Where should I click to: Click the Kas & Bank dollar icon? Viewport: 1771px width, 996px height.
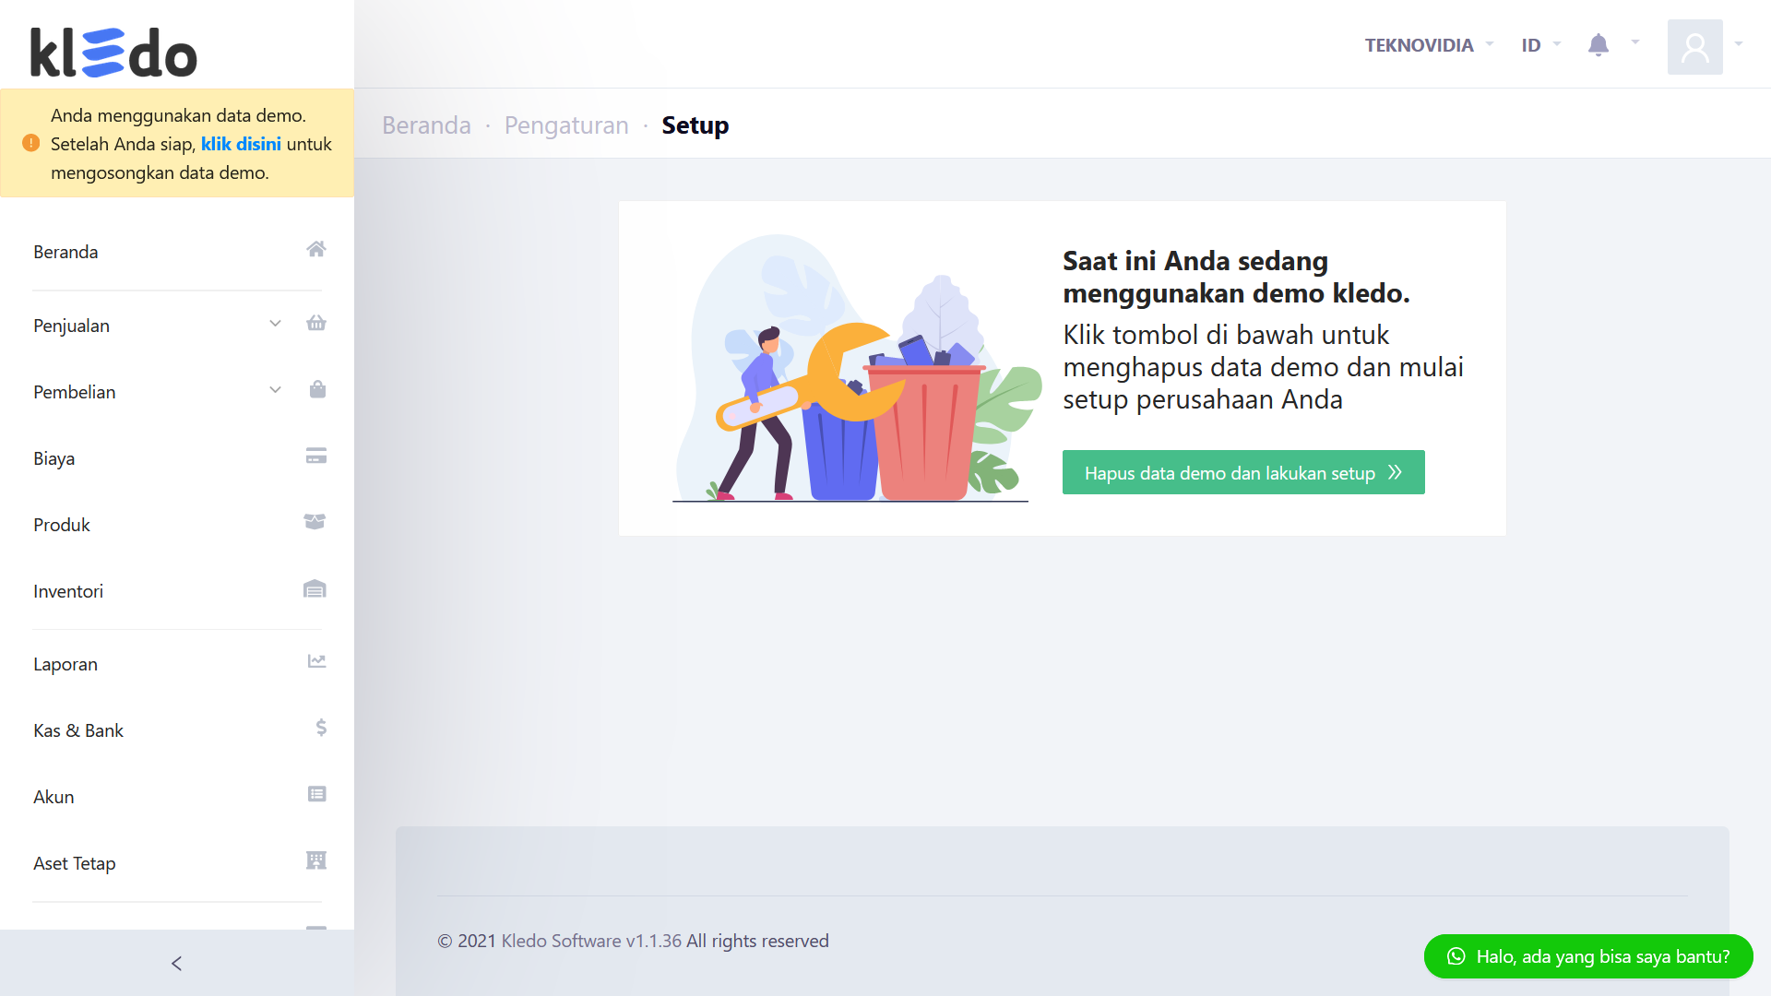coord(320,728)
